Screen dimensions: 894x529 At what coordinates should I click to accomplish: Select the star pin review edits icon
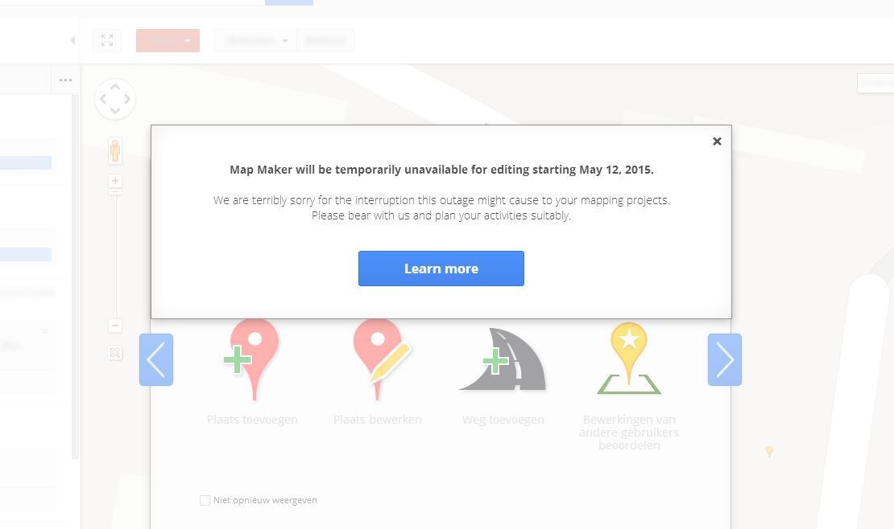coord(629,359)
